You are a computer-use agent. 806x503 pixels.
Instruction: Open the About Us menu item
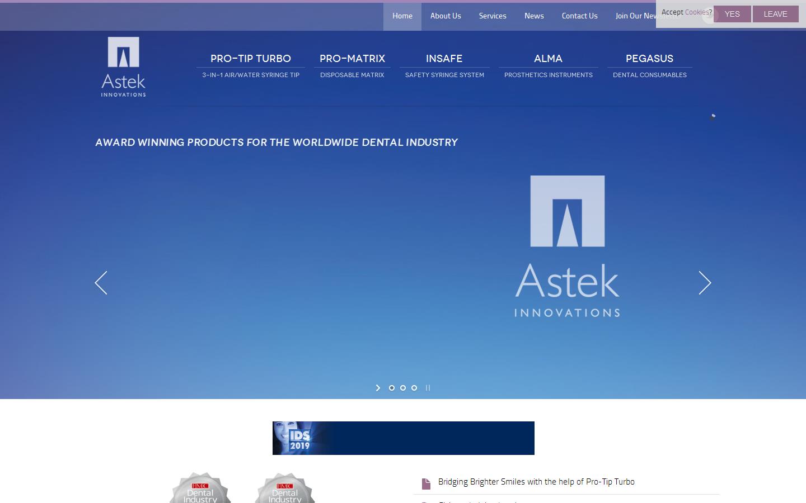446,16
